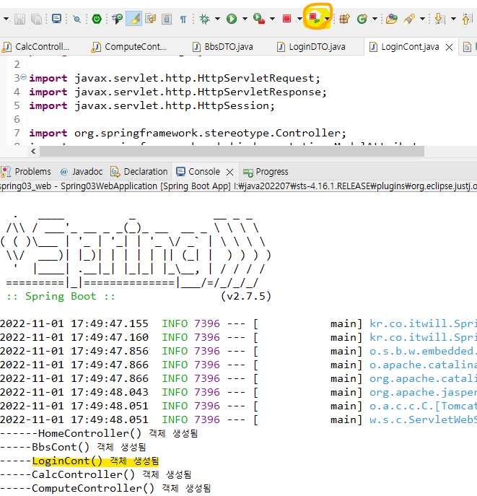Click the w.s.c.ServletWeb logger link
The image size is (477, 496).
[423, 419]
